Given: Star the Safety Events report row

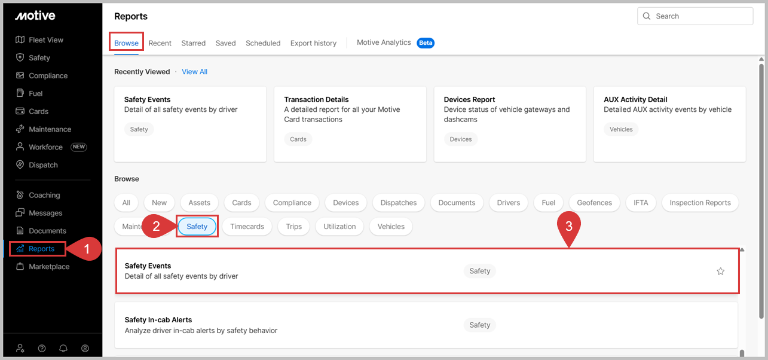Looking at the screenshot, I should (720, 271).
